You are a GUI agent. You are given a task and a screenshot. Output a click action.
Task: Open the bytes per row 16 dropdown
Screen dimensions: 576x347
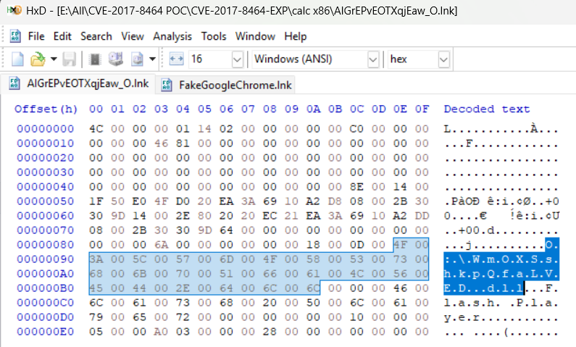238,59
